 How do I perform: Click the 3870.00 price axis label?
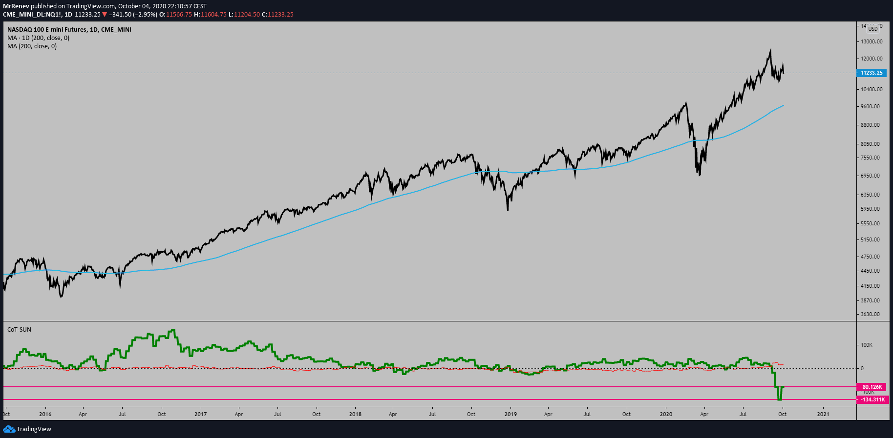[x=870, y=300]
